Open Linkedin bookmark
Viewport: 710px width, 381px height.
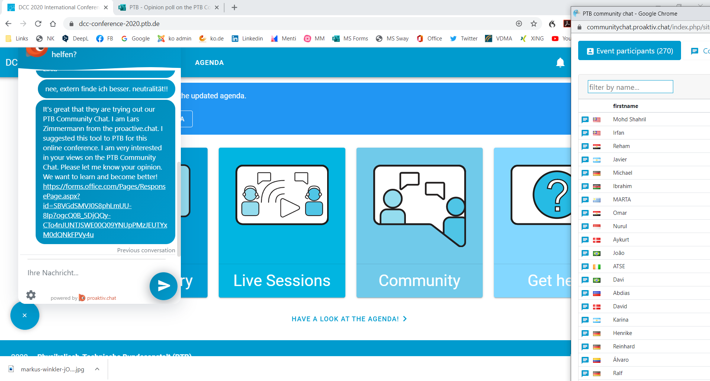coord(247,39)
